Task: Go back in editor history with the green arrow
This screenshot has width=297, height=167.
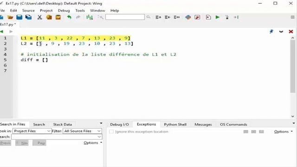Action: [x=2, y=32]
